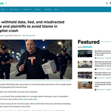Open thumbnail for Elon Musk unsupervised story
Viewport: 111px width, 111px height.
[85, 54]
